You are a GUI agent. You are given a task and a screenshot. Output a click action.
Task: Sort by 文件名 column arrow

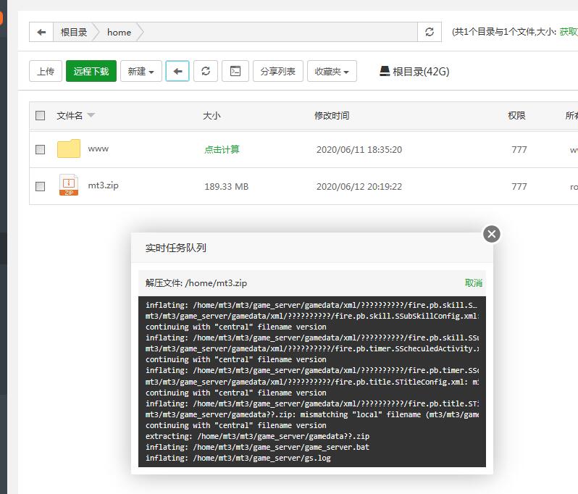pos(91,116)
